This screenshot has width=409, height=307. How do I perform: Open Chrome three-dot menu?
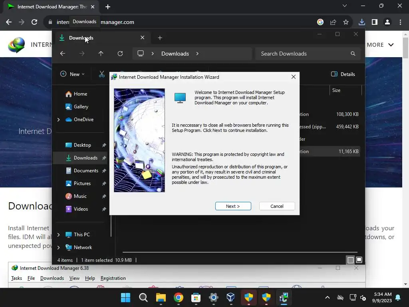click(x=400, y=22)
